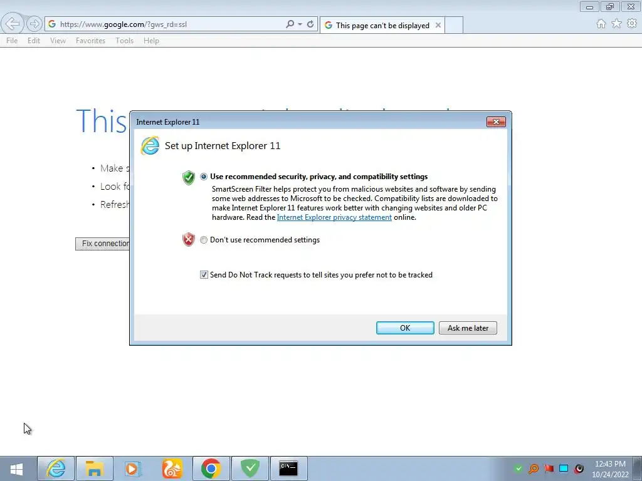
Task: Click the browser Back arrow button
Action: click(x=13, y=24)
